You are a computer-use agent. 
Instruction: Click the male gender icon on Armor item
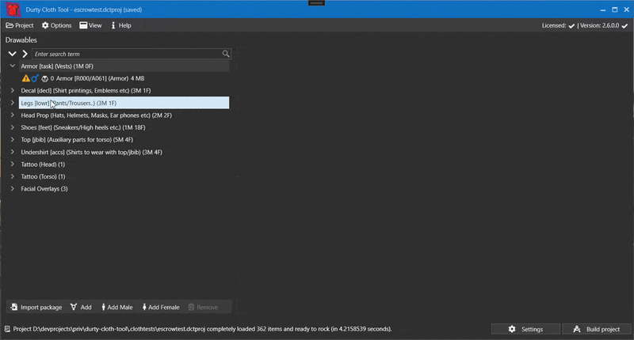(x=35, y=78)
